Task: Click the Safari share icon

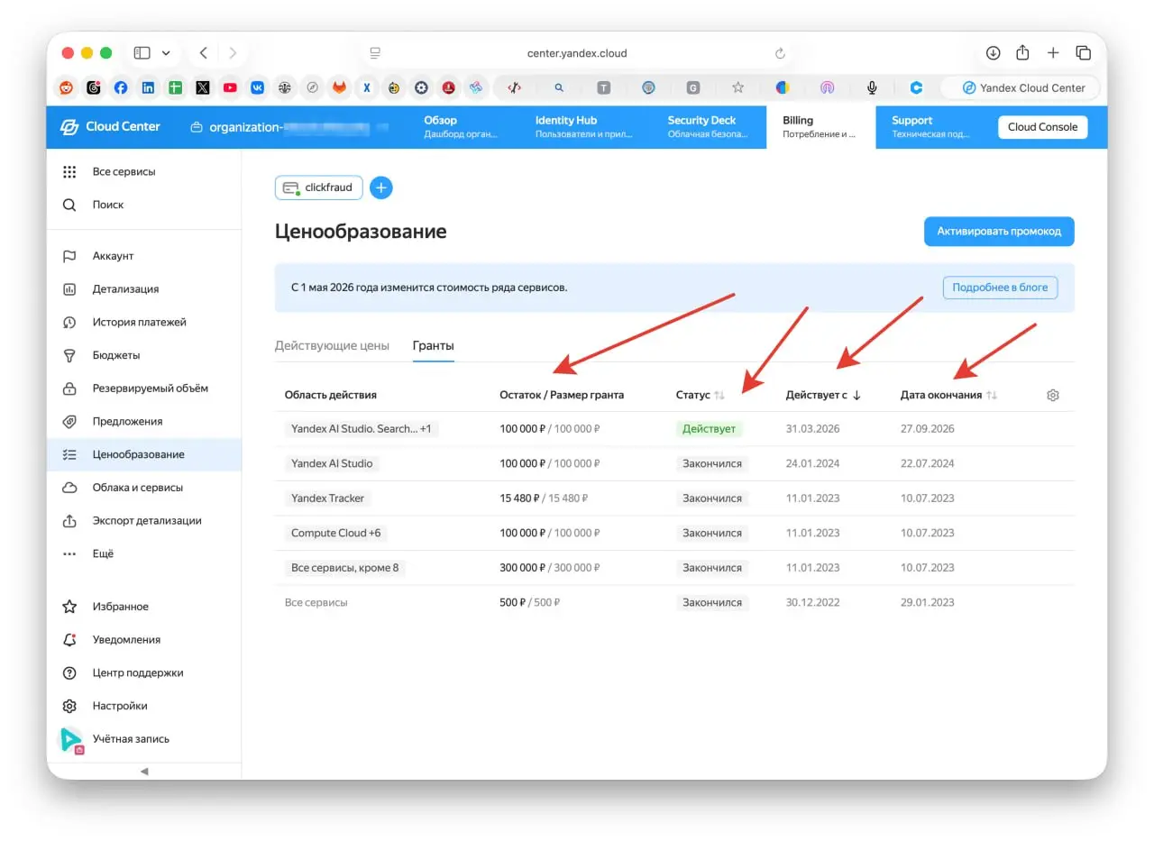Action: click(x=1022, y=53)
